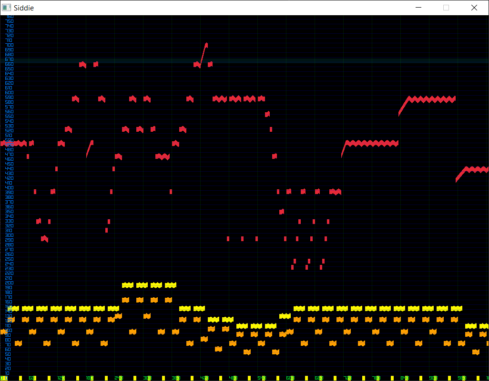
Task: Click the 200 label on the vertical axis
Action: pos(9,283)
